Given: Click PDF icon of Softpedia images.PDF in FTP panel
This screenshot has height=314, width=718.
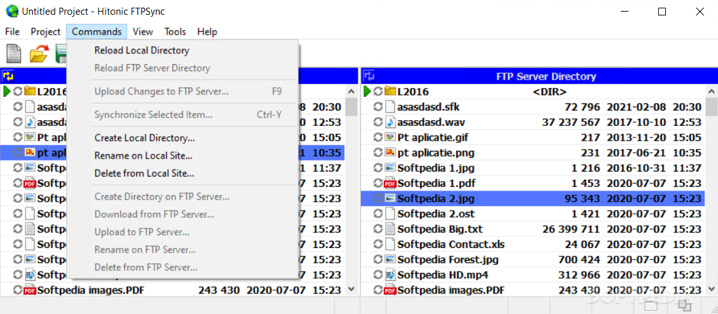Looking at the screenshot, I should 390,290.
